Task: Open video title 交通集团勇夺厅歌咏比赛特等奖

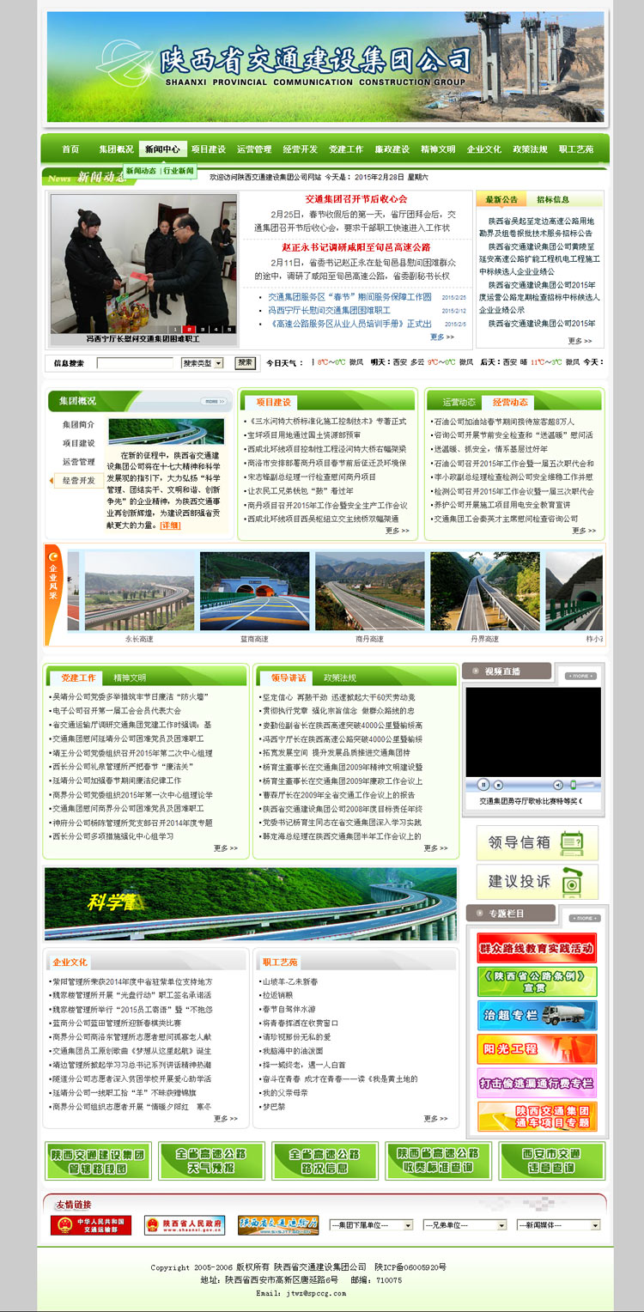Action: pyautogui.click(x=529, y=801)
